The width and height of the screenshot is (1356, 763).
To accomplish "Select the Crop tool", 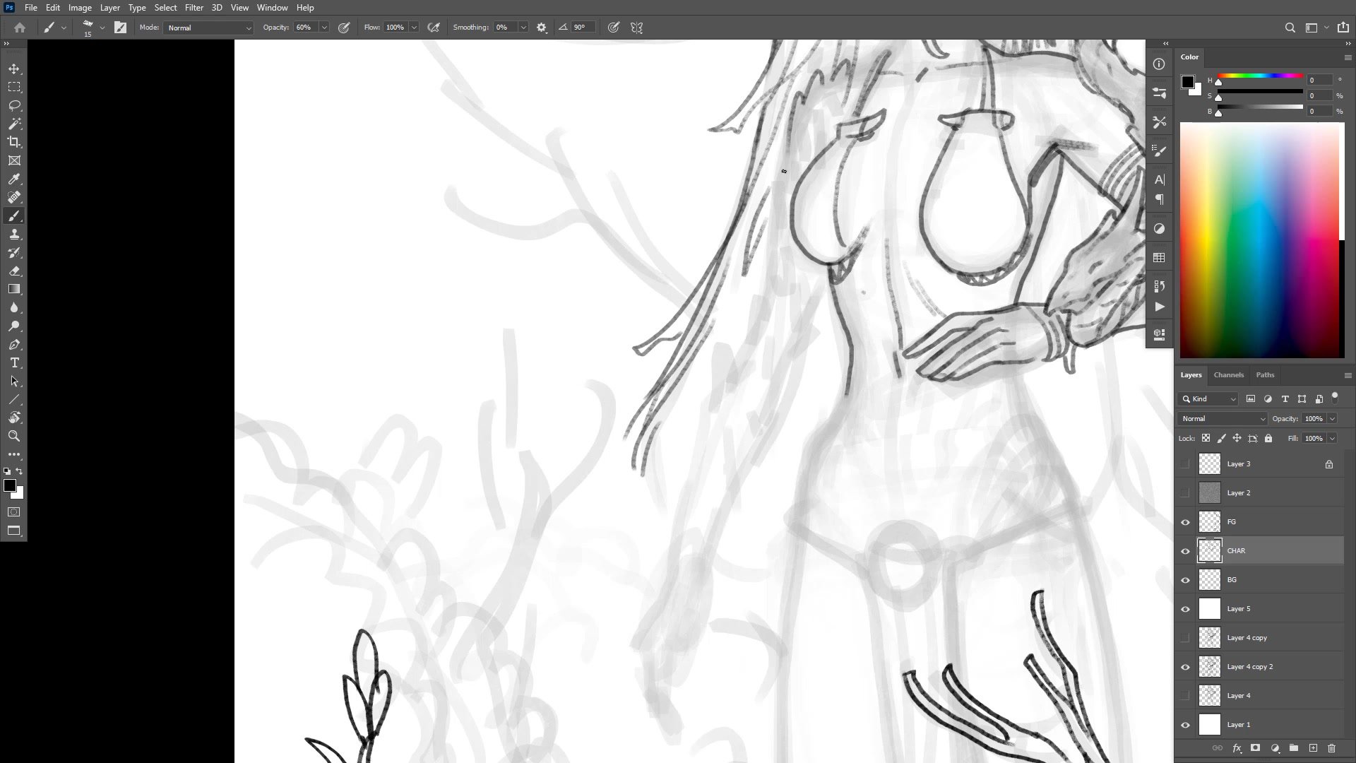I will (14, 142).
